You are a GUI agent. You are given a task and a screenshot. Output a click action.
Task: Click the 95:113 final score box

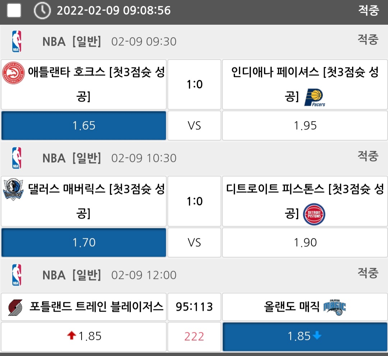click(194, 307)
